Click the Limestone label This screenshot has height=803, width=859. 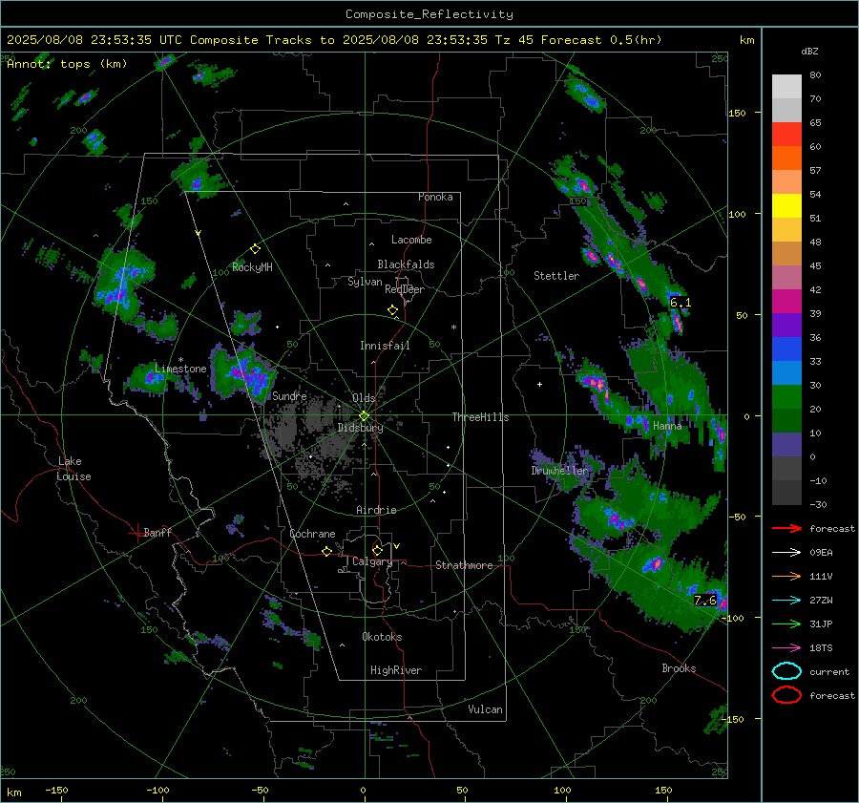tap(180, 369)
